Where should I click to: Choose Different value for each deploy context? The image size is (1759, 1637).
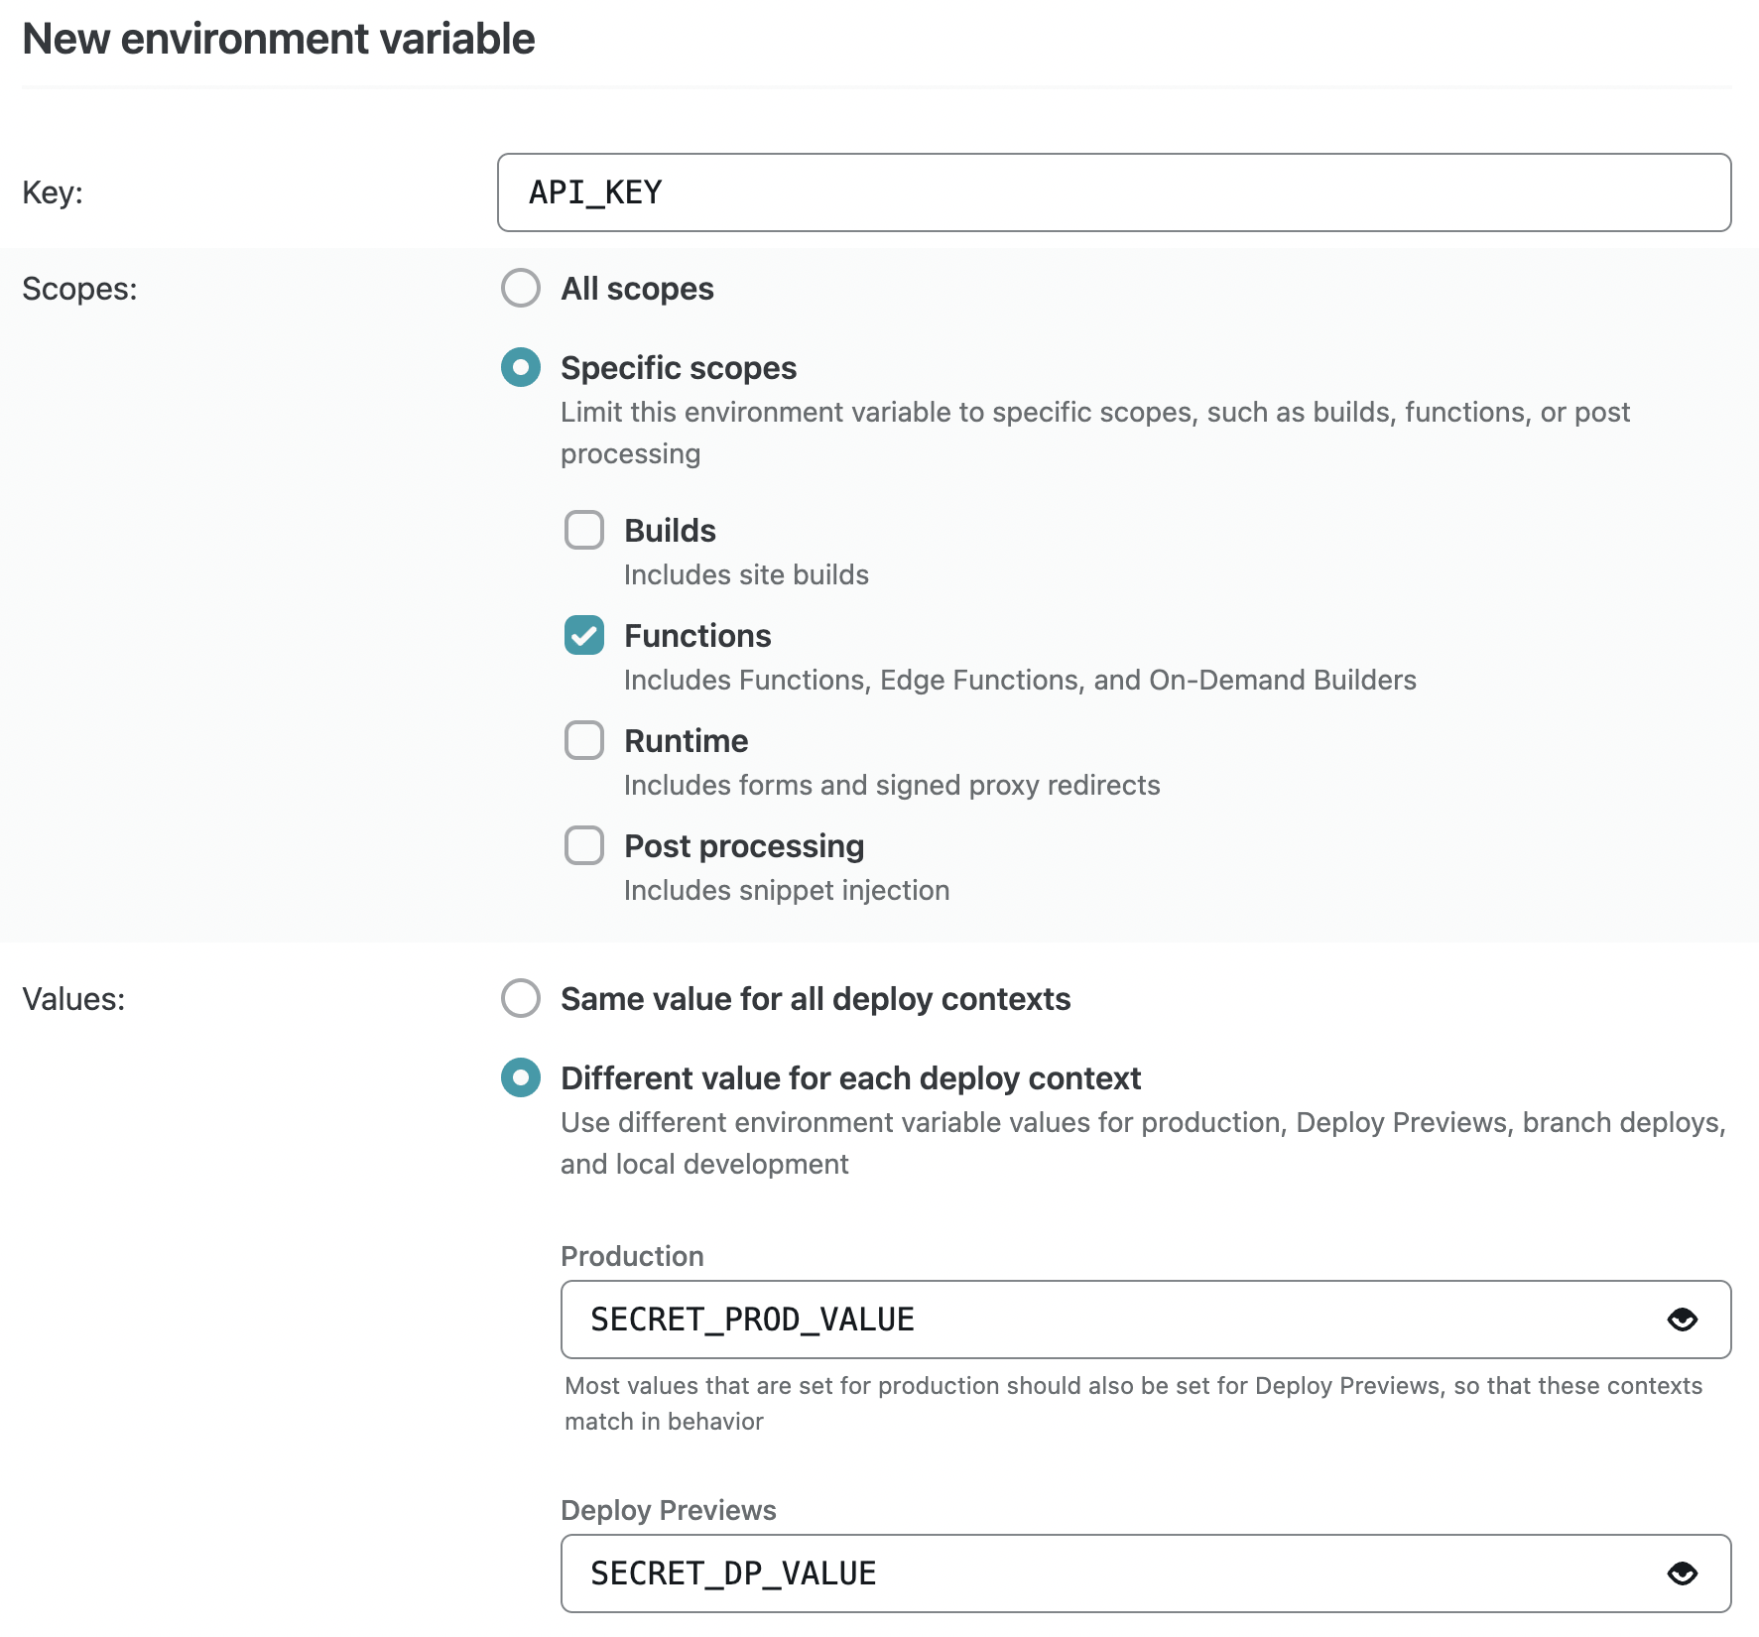click(x=521, y=1078)
